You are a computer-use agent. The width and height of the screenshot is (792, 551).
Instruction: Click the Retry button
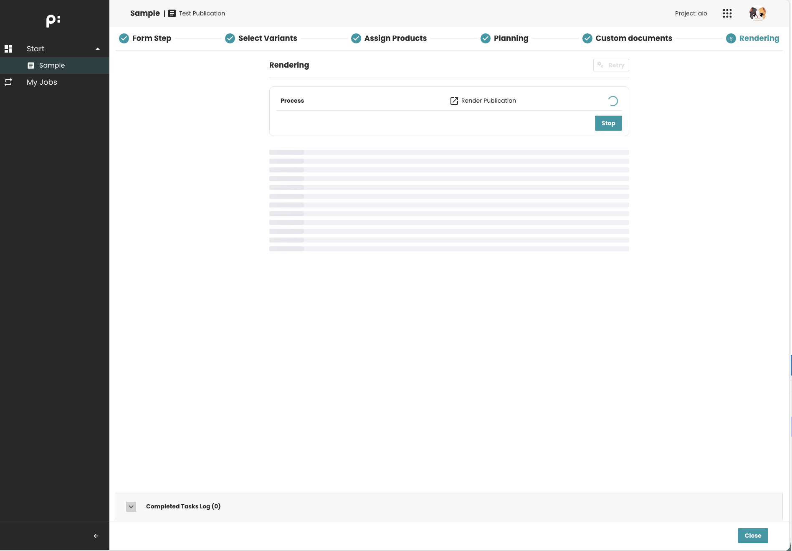pyautogui.click(x=611, y=65)
